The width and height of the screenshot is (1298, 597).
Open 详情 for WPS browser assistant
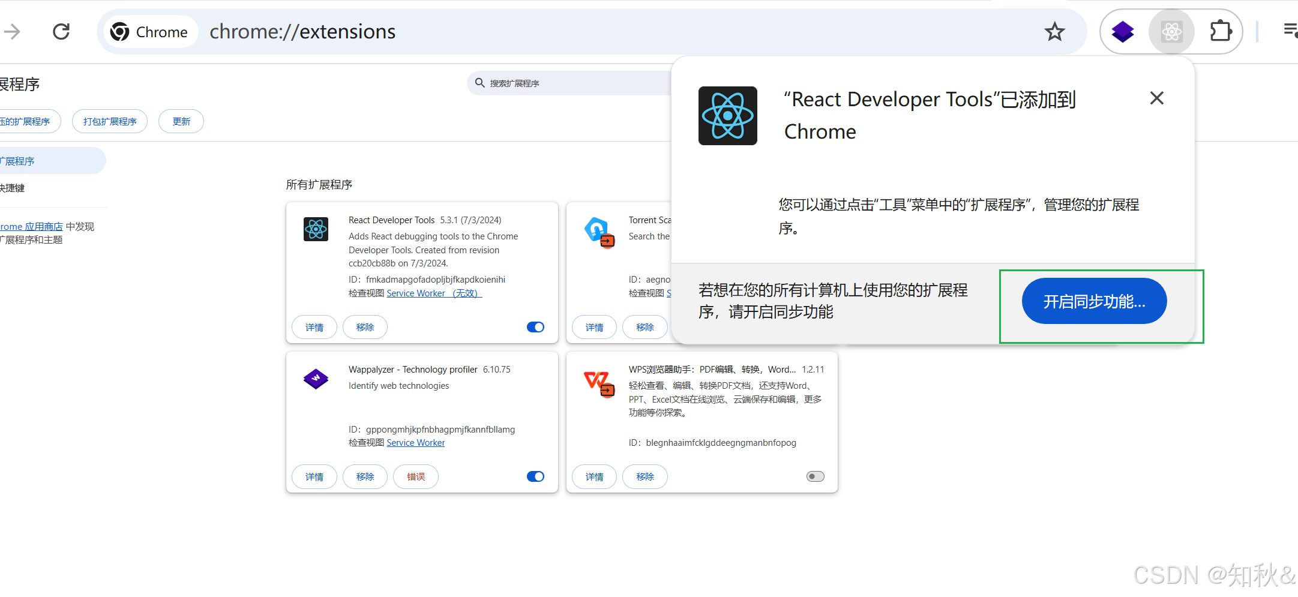594,476
